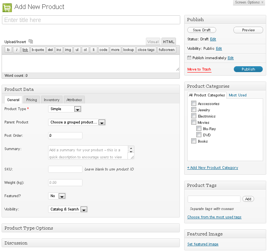
Task: Click Set featured image link
Action: click(203, 244)
